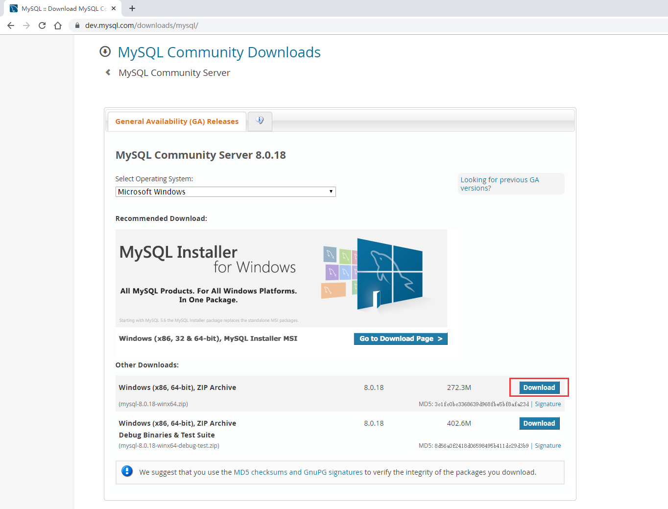Click the padlock site security icon
Viewport: 668px width, 509px height.
tap(77, 25)
